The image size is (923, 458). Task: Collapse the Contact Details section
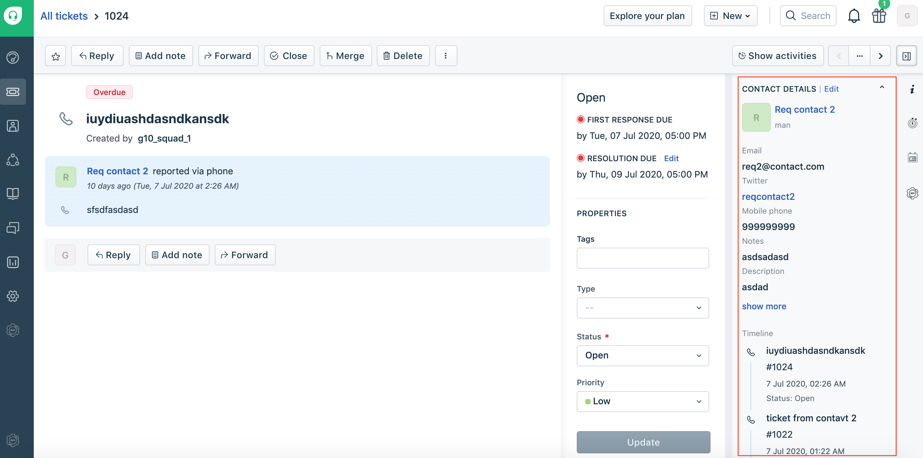click(882, 87)
